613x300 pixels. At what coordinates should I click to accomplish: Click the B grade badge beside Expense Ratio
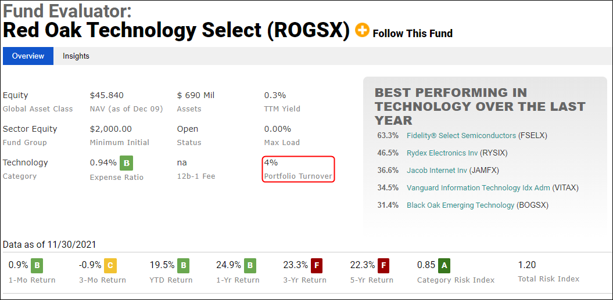point(126,163)
